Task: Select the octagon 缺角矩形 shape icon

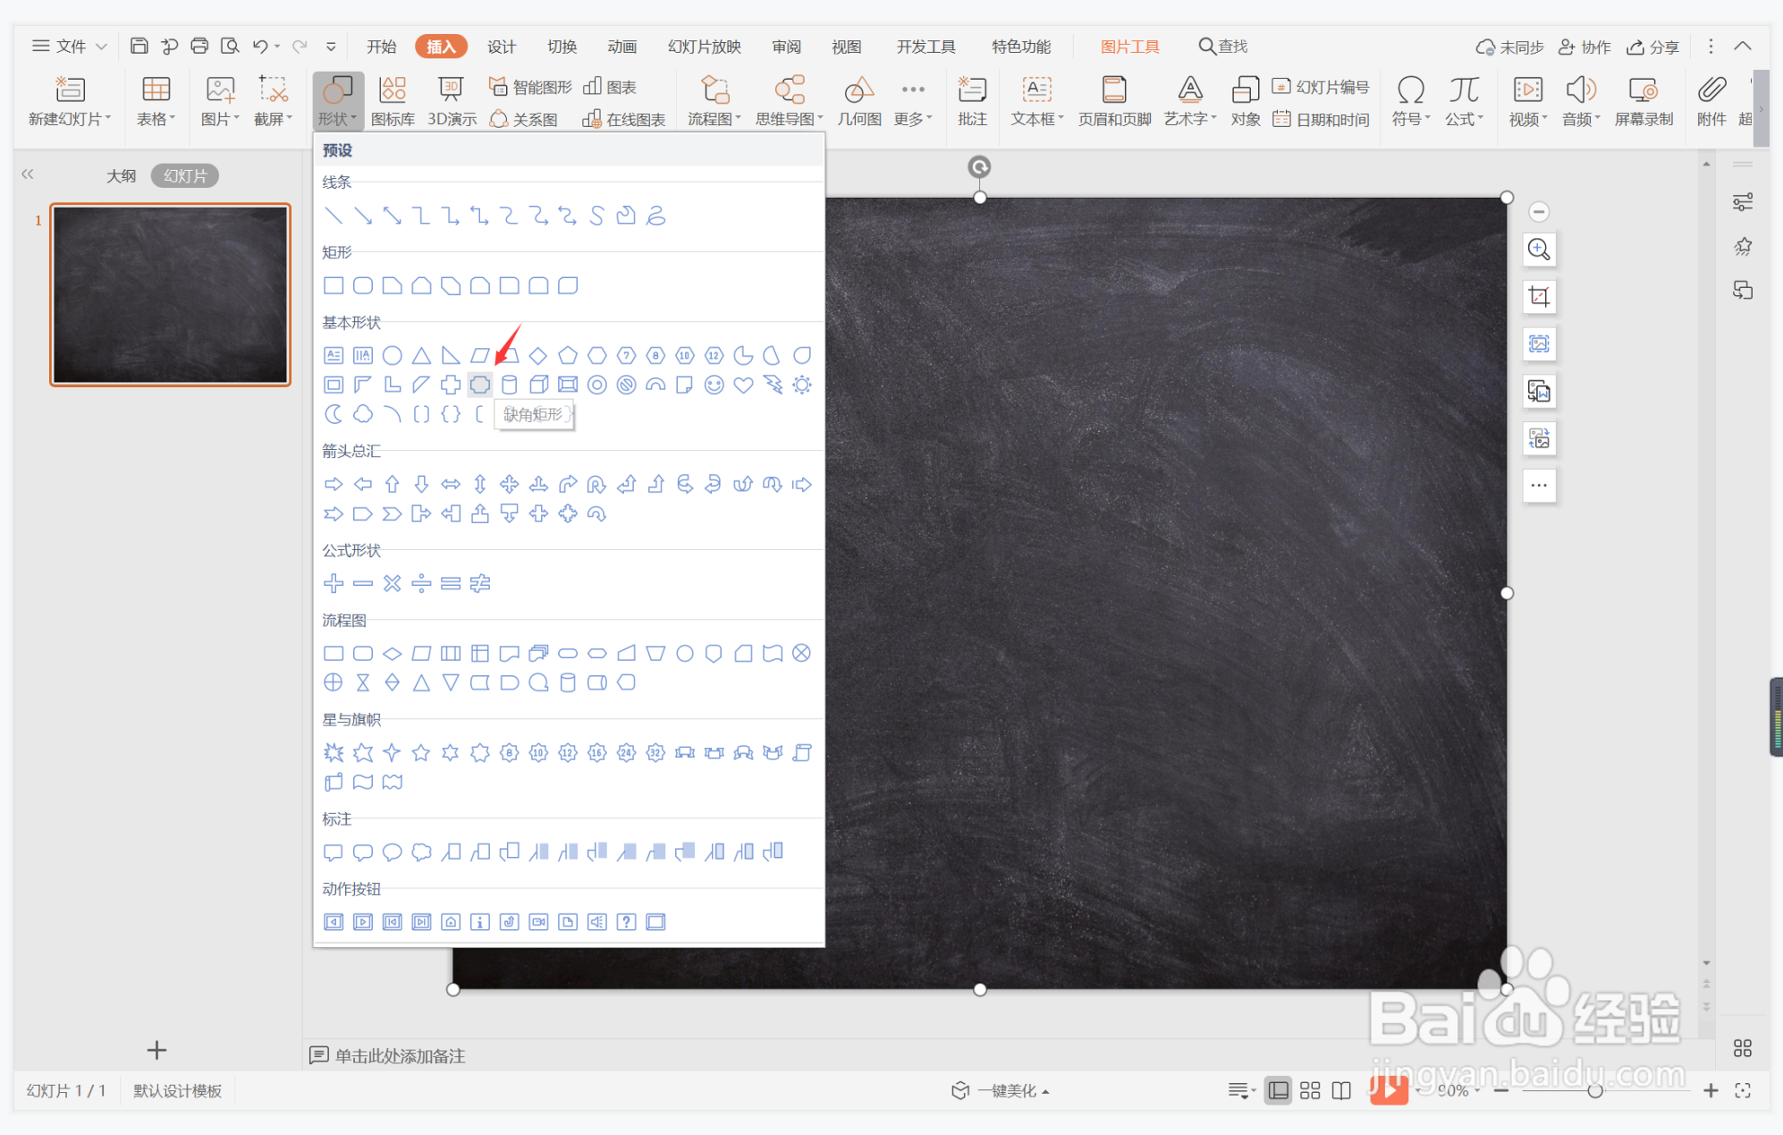Action: tap(480, 385)
